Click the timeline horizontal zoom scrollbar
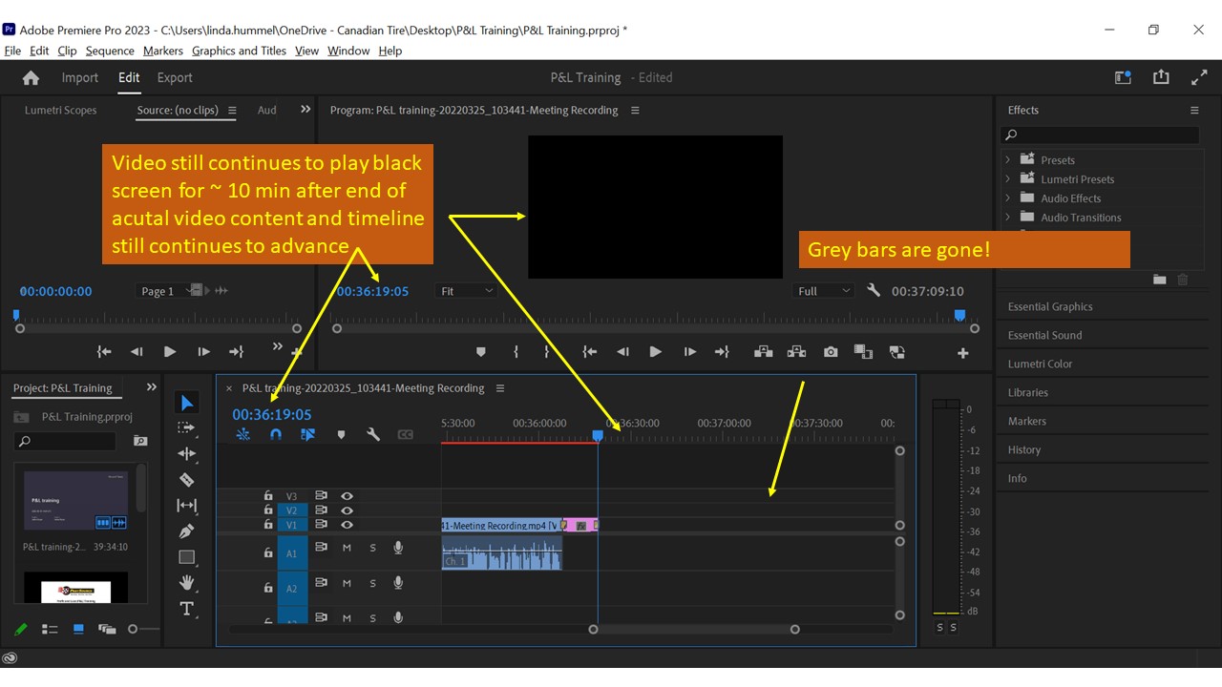Image resolution: width=1222 pixels, height=687 pixels. click(x=692, y=629)
